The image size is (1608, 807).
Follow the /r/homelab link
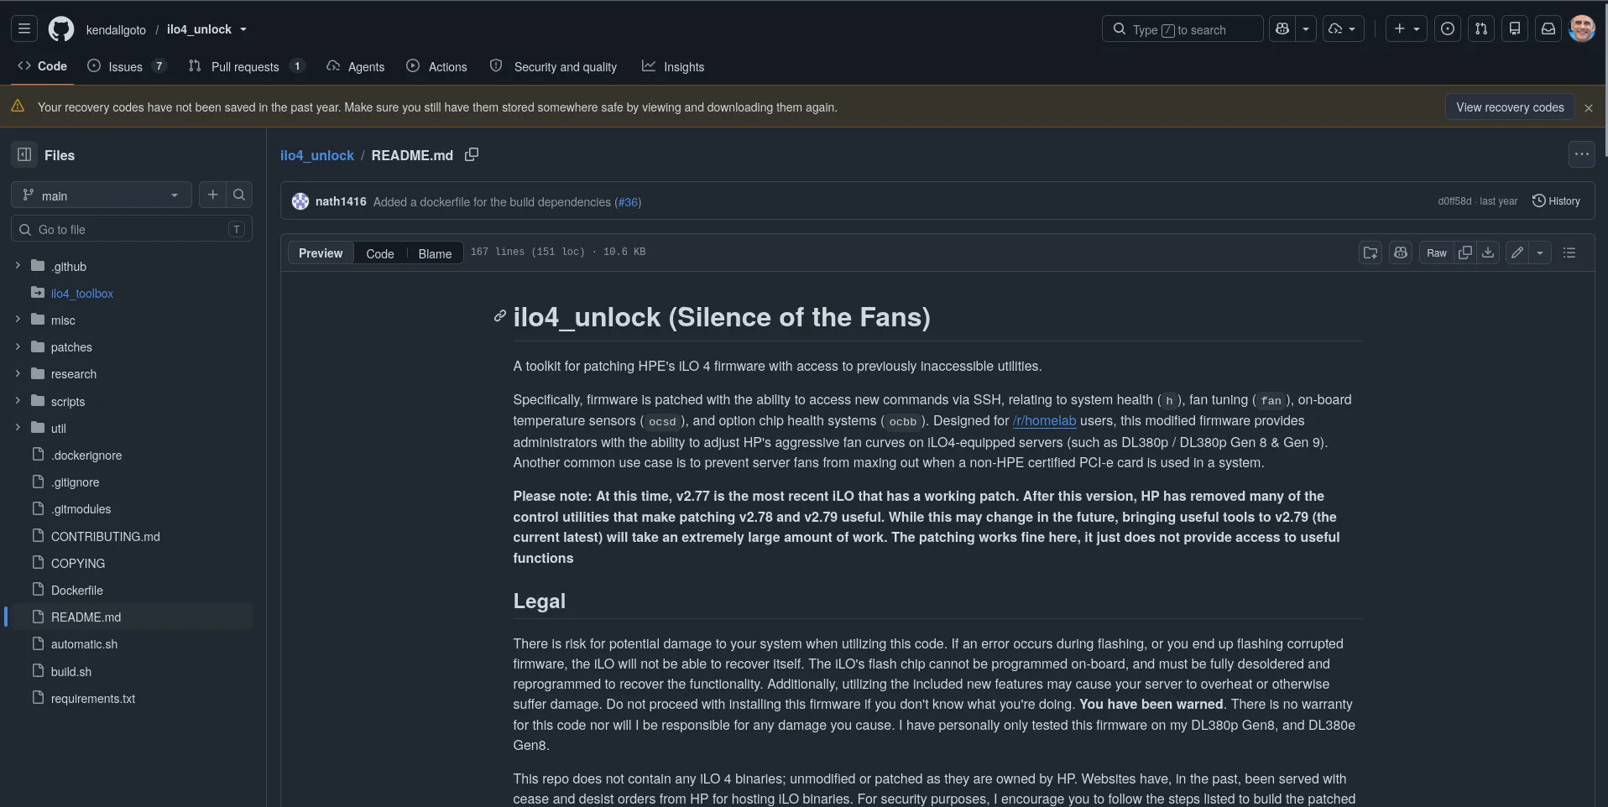pos(1044,421)
